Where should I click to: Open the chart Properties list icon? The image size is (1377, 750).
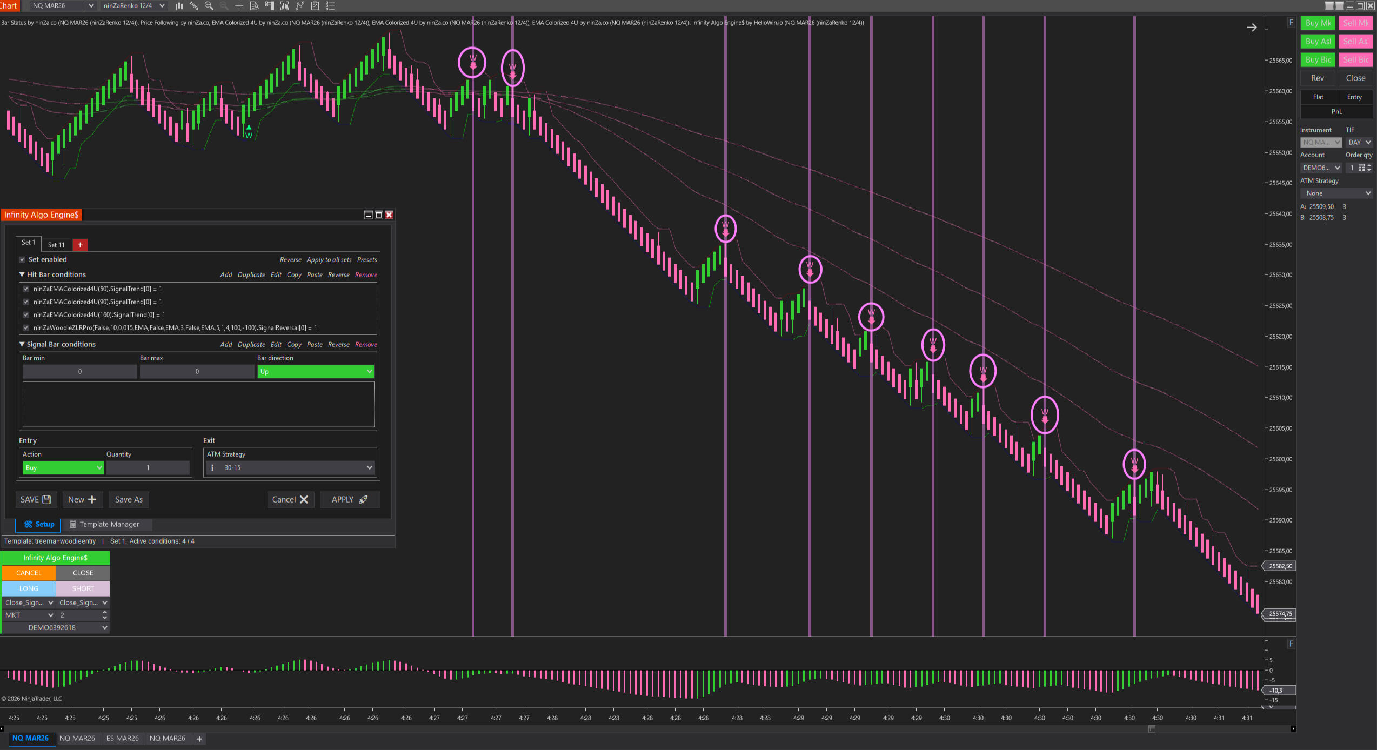click(330, 6)
